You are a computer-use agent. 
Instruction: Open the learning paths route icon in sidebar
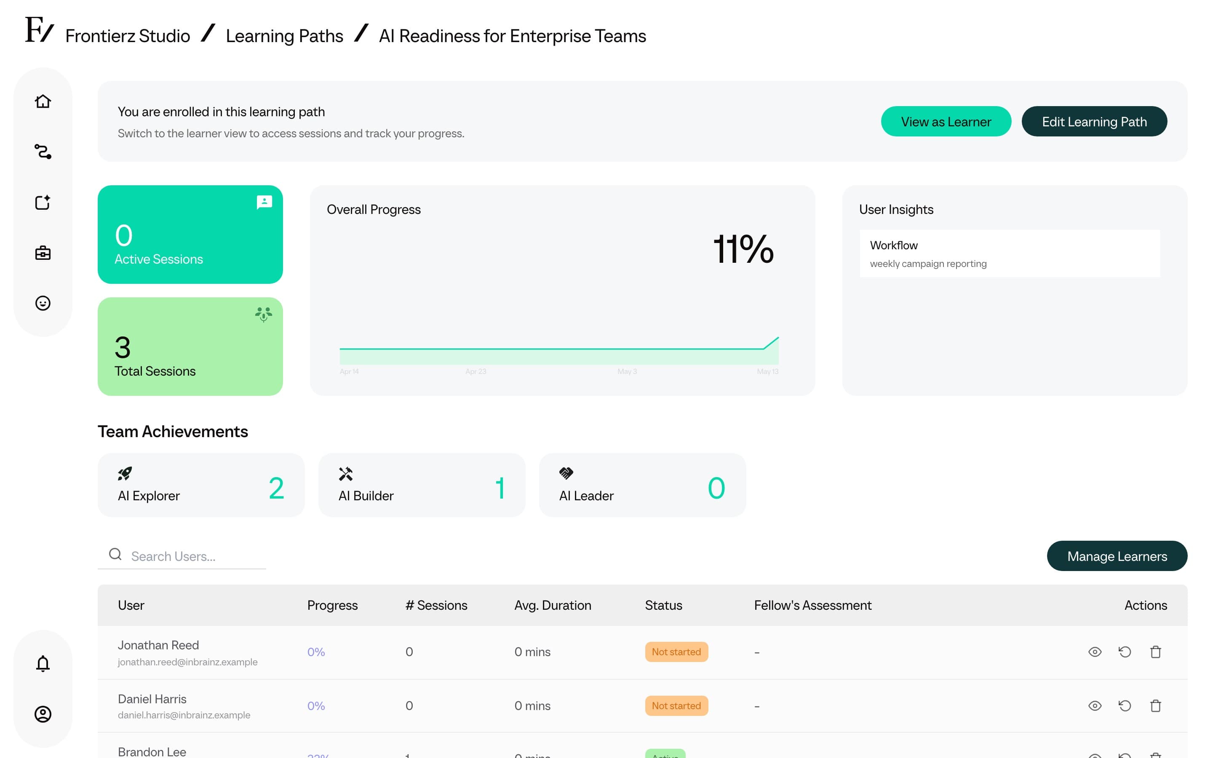pos(43,152)
